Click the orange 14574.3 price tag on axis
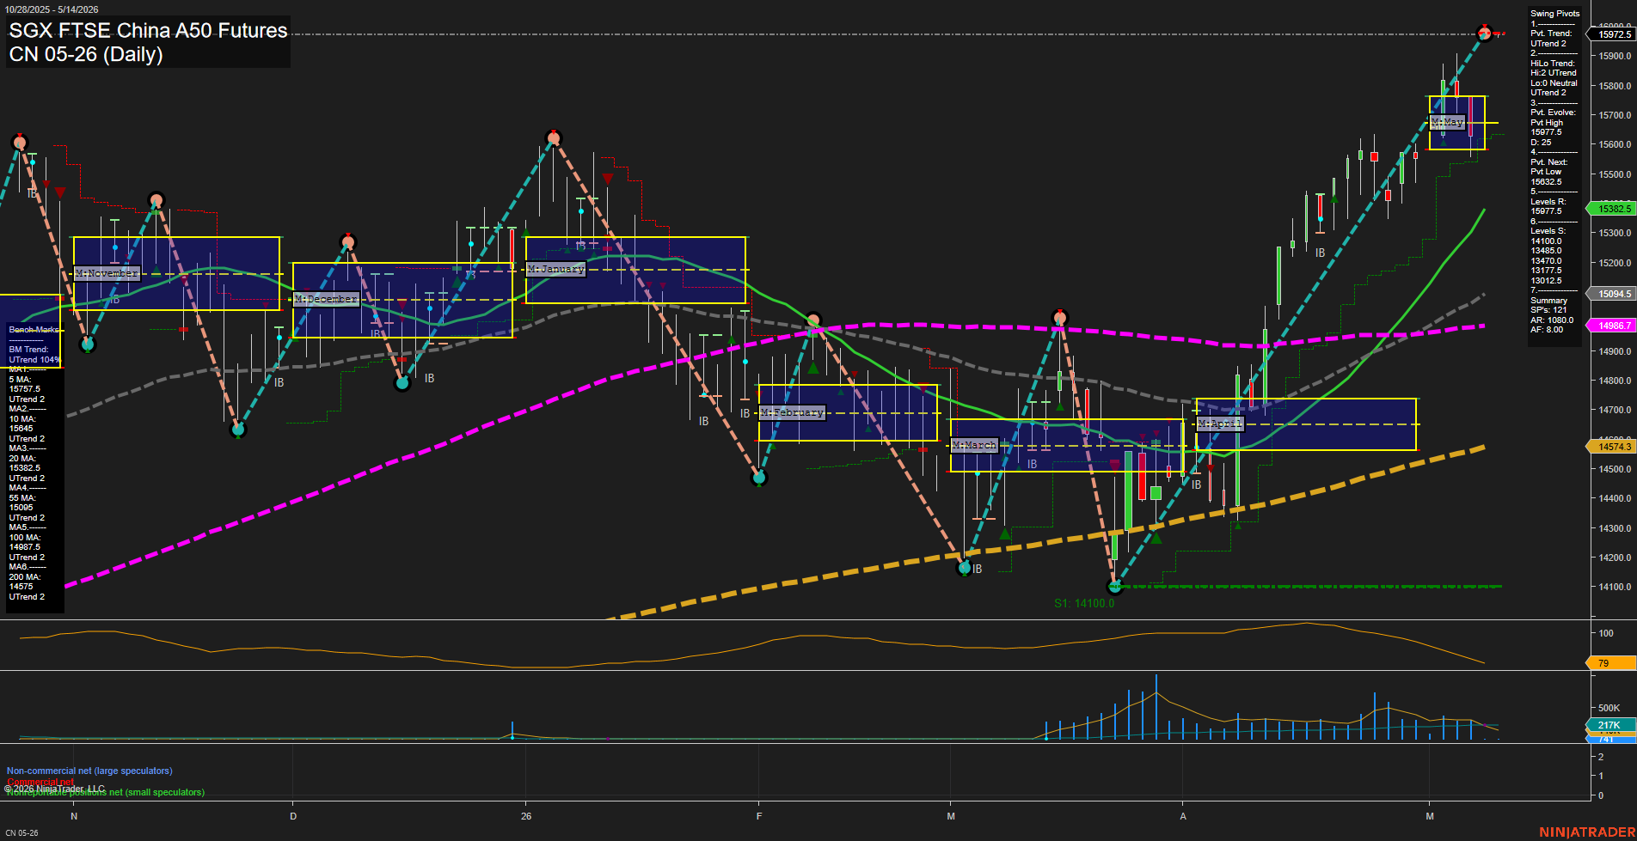 [x=1614, y=447]
